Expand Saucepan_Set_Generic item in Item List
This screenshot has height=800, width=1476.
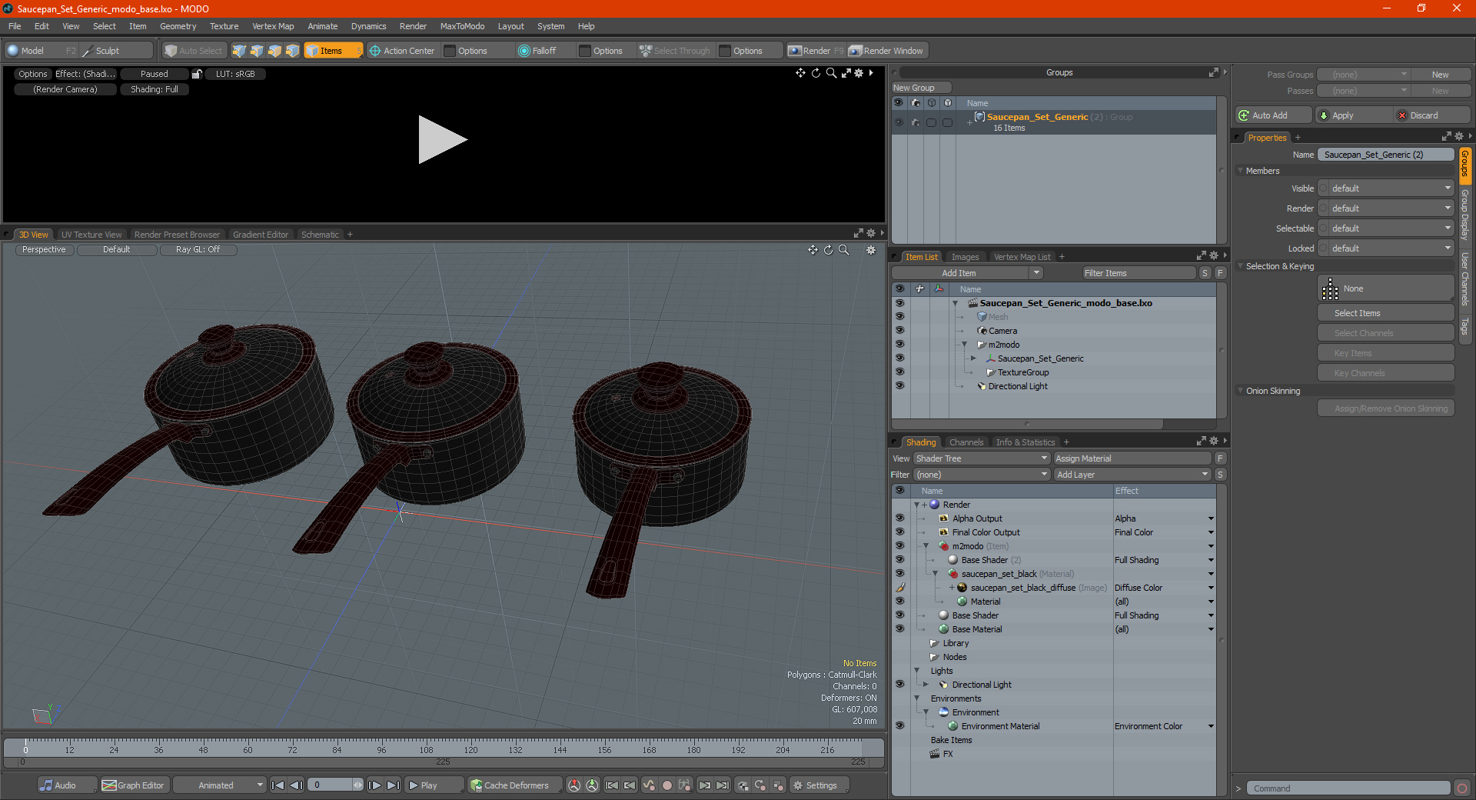pyautogui.click(x=973, y=358)
